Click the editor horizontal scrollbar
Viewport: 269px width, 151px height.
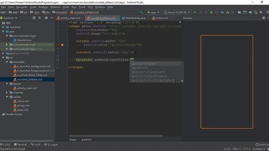click(x=116, y=136)
